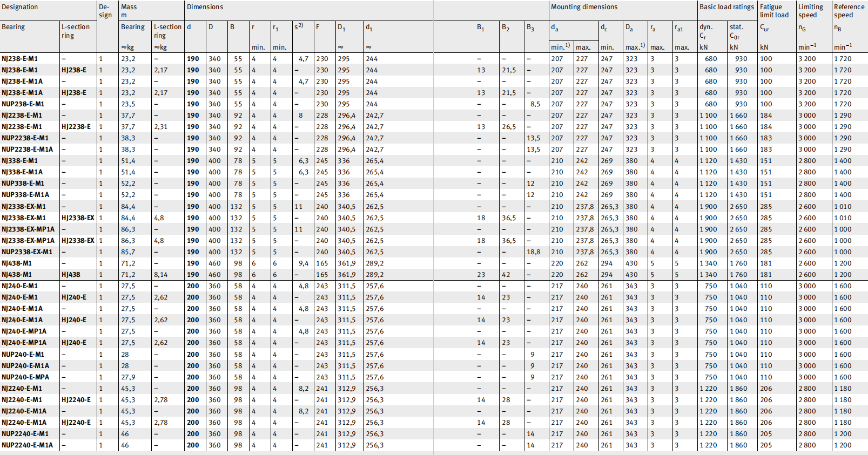Select bearing designation NUP238-E-M1
This screenshot has height=455, width=868.
(x=23, y=104)
